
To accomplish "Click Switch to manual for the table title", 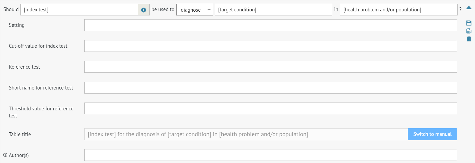I will pos(432,134).
